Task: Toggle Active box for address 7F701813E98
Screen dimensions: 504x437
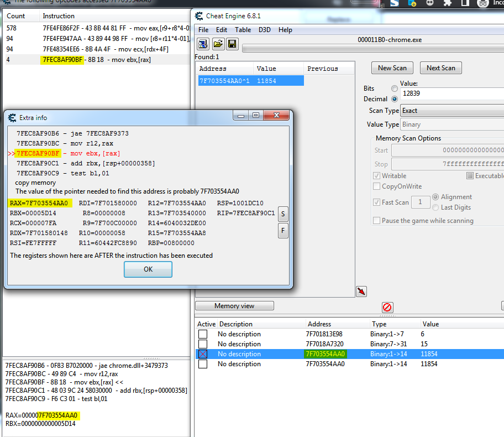Action: click(x=203, y=334)
